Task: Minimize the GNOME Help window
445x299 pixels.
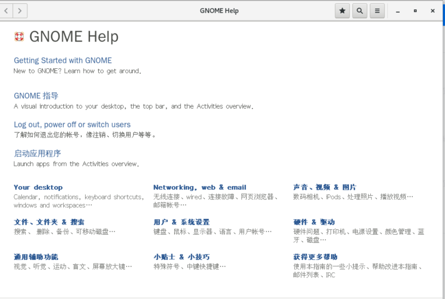Action: pyautogui.click(x=397, y=11)
